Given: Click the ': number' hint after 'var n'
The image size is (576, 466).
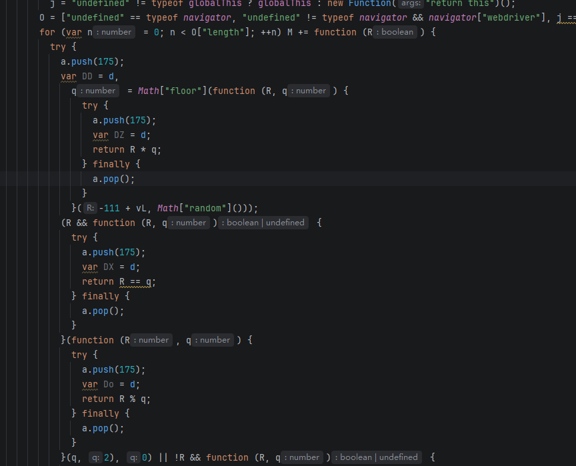Looking at the screenshot, I should 114,32.
